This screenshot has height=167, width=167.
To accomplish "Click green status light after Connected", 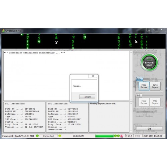I will (x=60, y=136).
